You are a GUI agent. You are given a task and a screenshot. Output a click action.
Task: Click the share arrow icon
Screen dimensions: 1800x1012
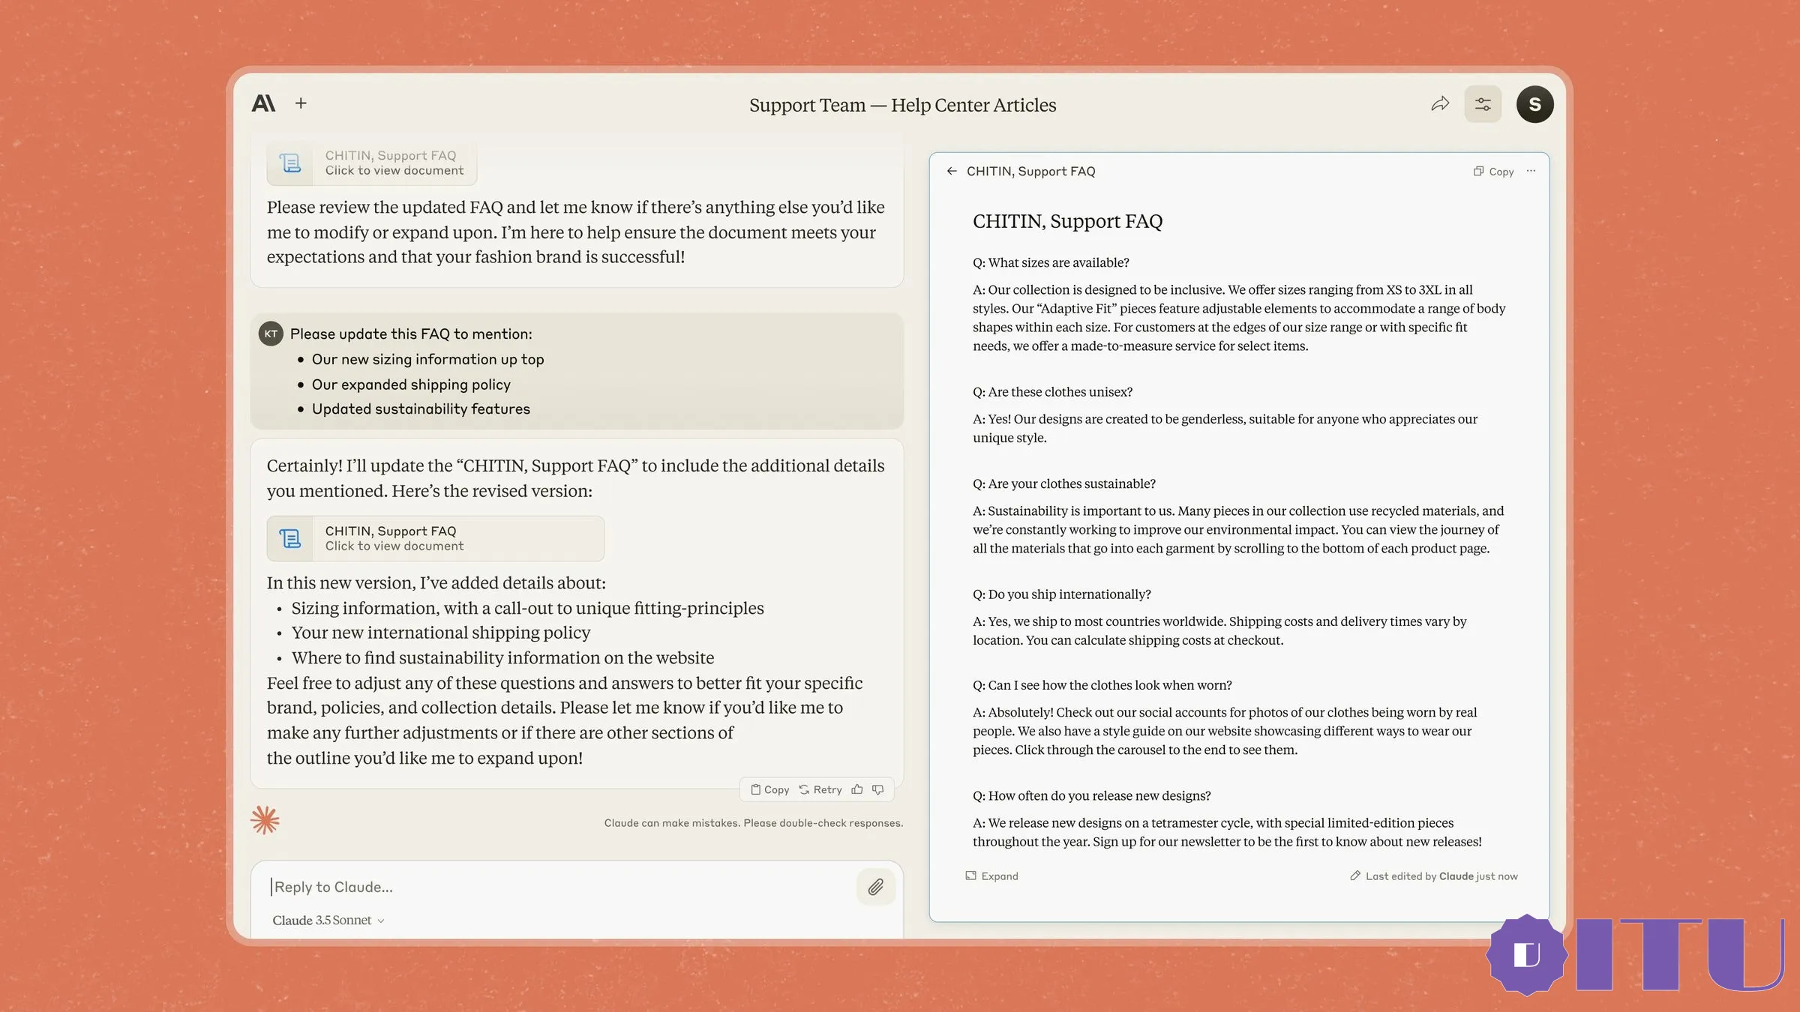[x=1440, y=104]
